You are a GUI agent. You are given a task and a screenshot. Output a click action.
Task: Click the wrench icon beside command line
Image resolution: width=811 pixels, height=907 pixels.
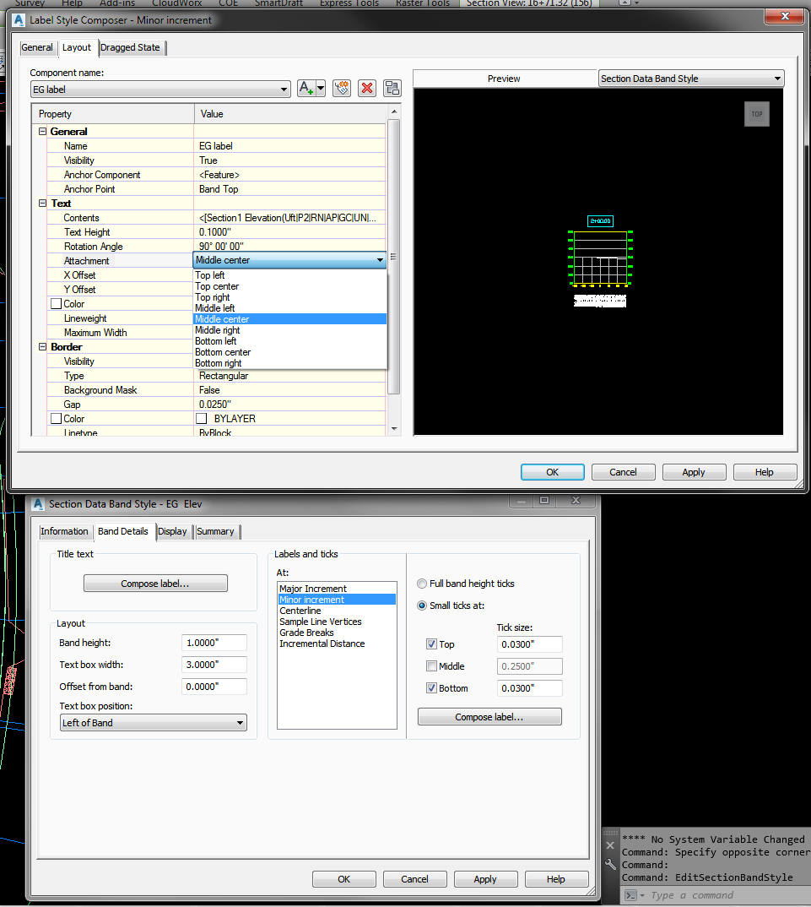tap(611, 864)
